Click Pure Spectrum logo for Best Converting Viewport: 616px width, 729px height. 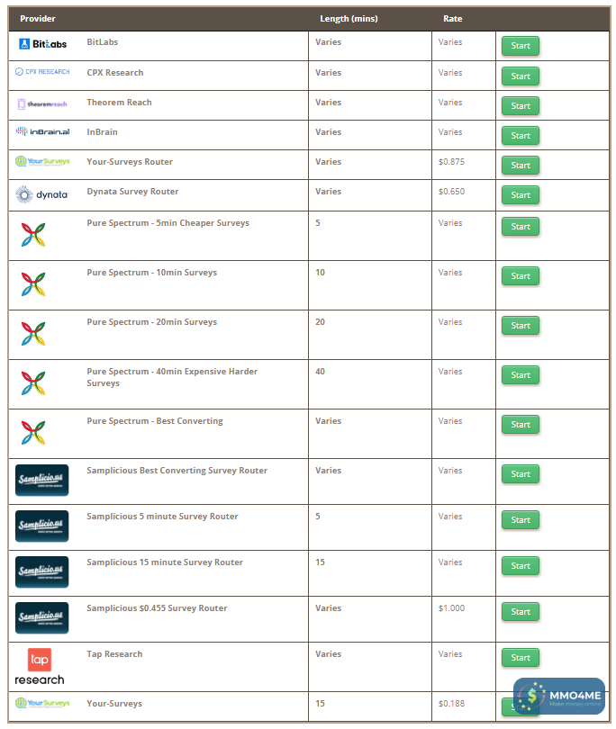pyautogui.click(x=33, y=433)
